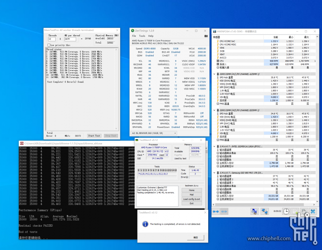Open File menu in ZenTimings

[x=134, y=36]
